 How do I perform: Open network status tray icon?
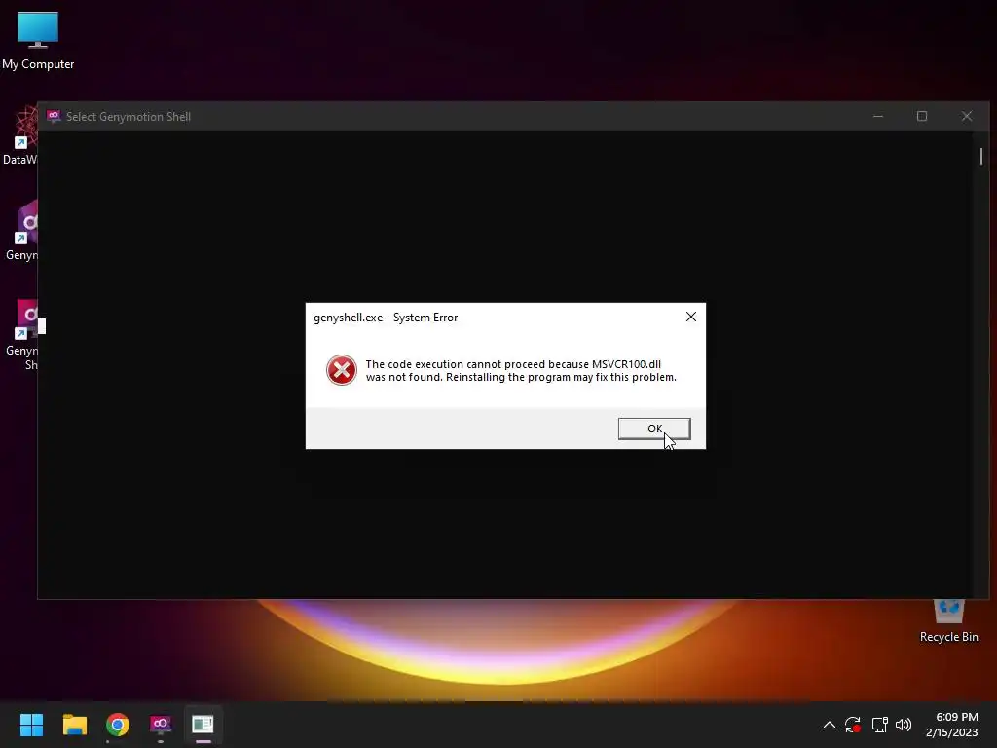879,725
